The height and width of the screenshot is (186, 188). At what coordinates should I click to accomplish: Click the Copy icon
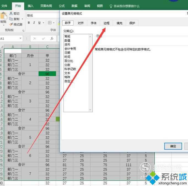point(11,19)
